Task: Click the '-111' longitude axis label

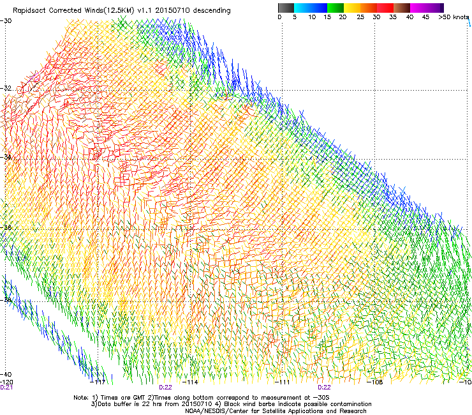Action: 282,382
